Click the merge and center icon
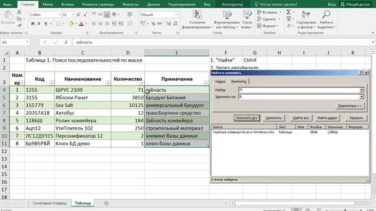 click(130, 23)
